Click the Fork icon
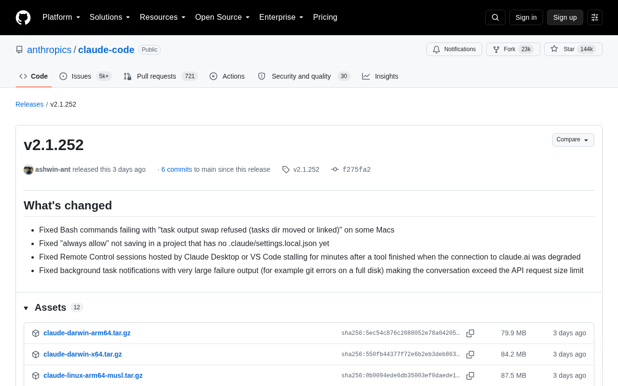This screenshot has height=386, width=618. [x=496, y=49]
